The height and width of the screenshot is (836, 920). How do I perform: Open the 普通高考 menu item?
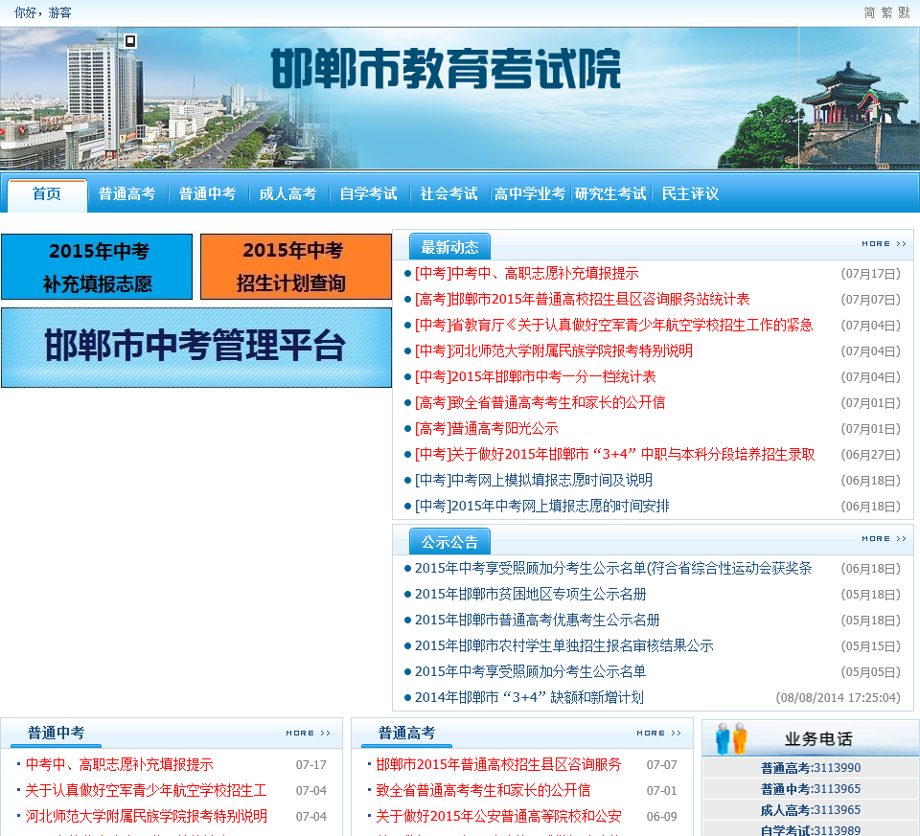[126, 194]
